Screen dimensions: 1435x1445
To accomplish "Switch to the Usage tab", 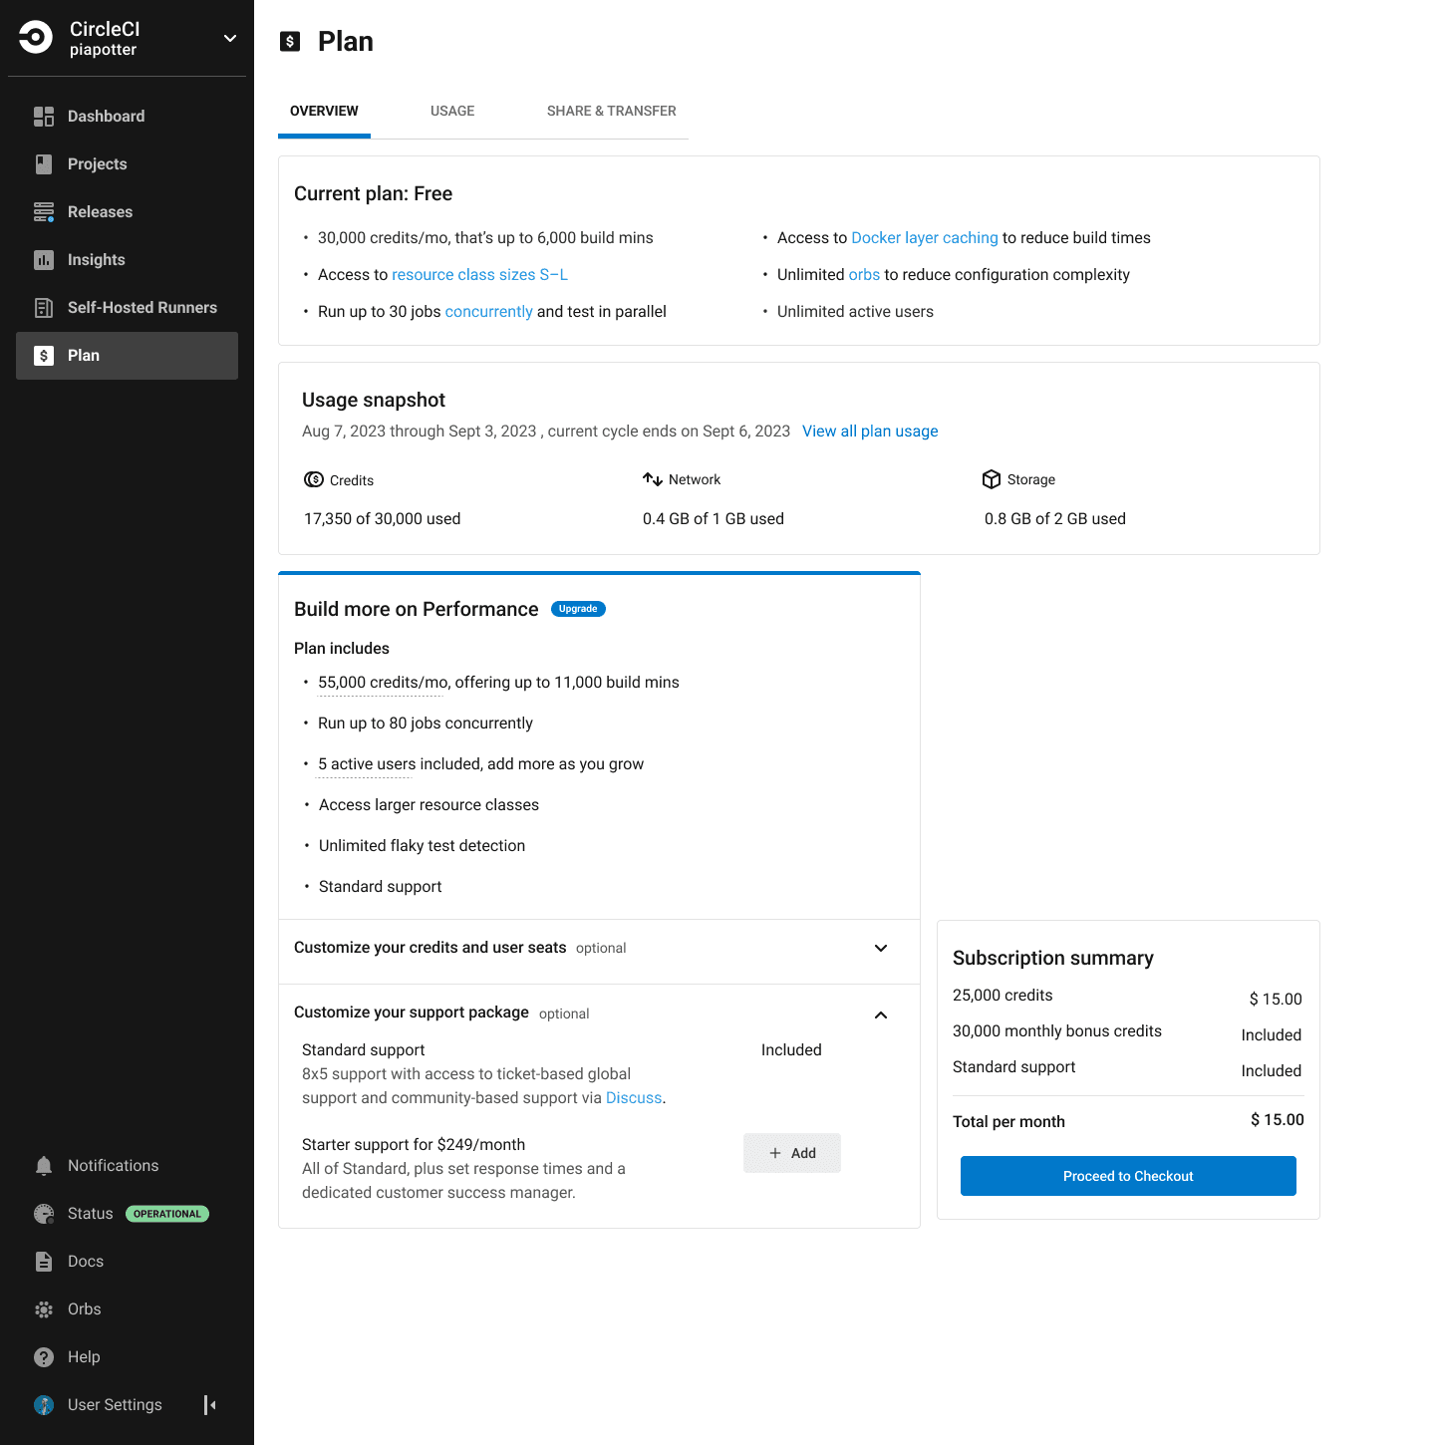I will tap(452, 111).
